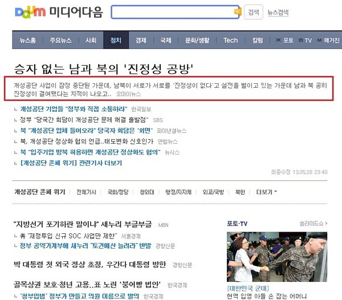Open the 뉴스검색 news search link

(278, 13)
